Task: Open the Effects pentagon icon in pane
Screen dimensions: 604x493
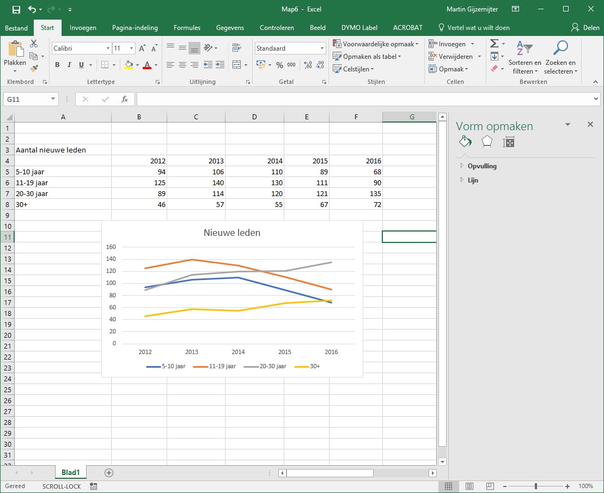Action: [487, 142]
